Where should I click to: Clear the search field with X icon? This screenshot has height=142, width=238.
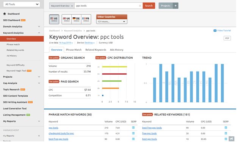tap(140, 6)
